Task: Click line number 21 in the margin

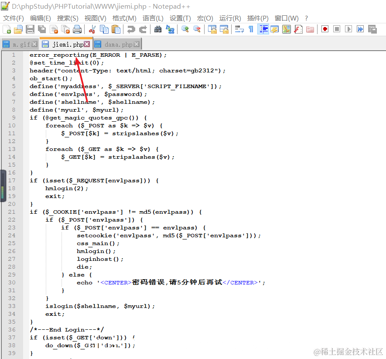Action: click(x=12, y=212)
